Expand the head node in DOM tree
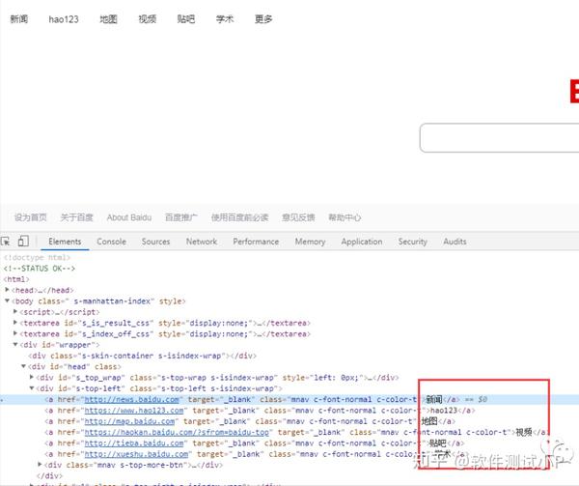The height and width of the screenshot is (486, 579). pos(7,290)
